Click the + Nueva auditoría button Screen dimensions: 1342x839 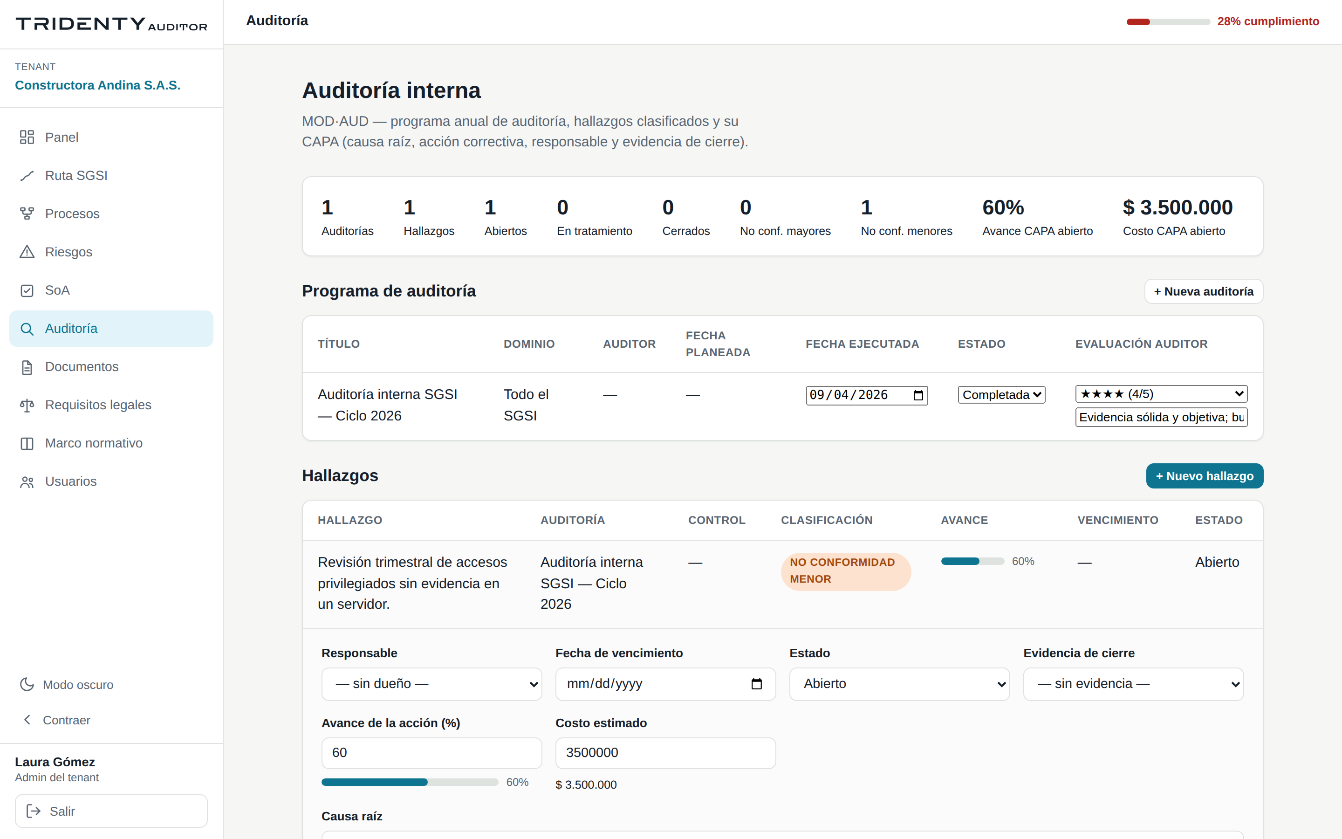click(x=1203, y=291)
